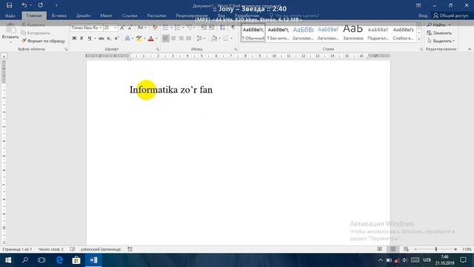Image resolution: width=474 pixels, height=267 pixels.
Task: Open the Windows Start menu
Action: [8, 260]
